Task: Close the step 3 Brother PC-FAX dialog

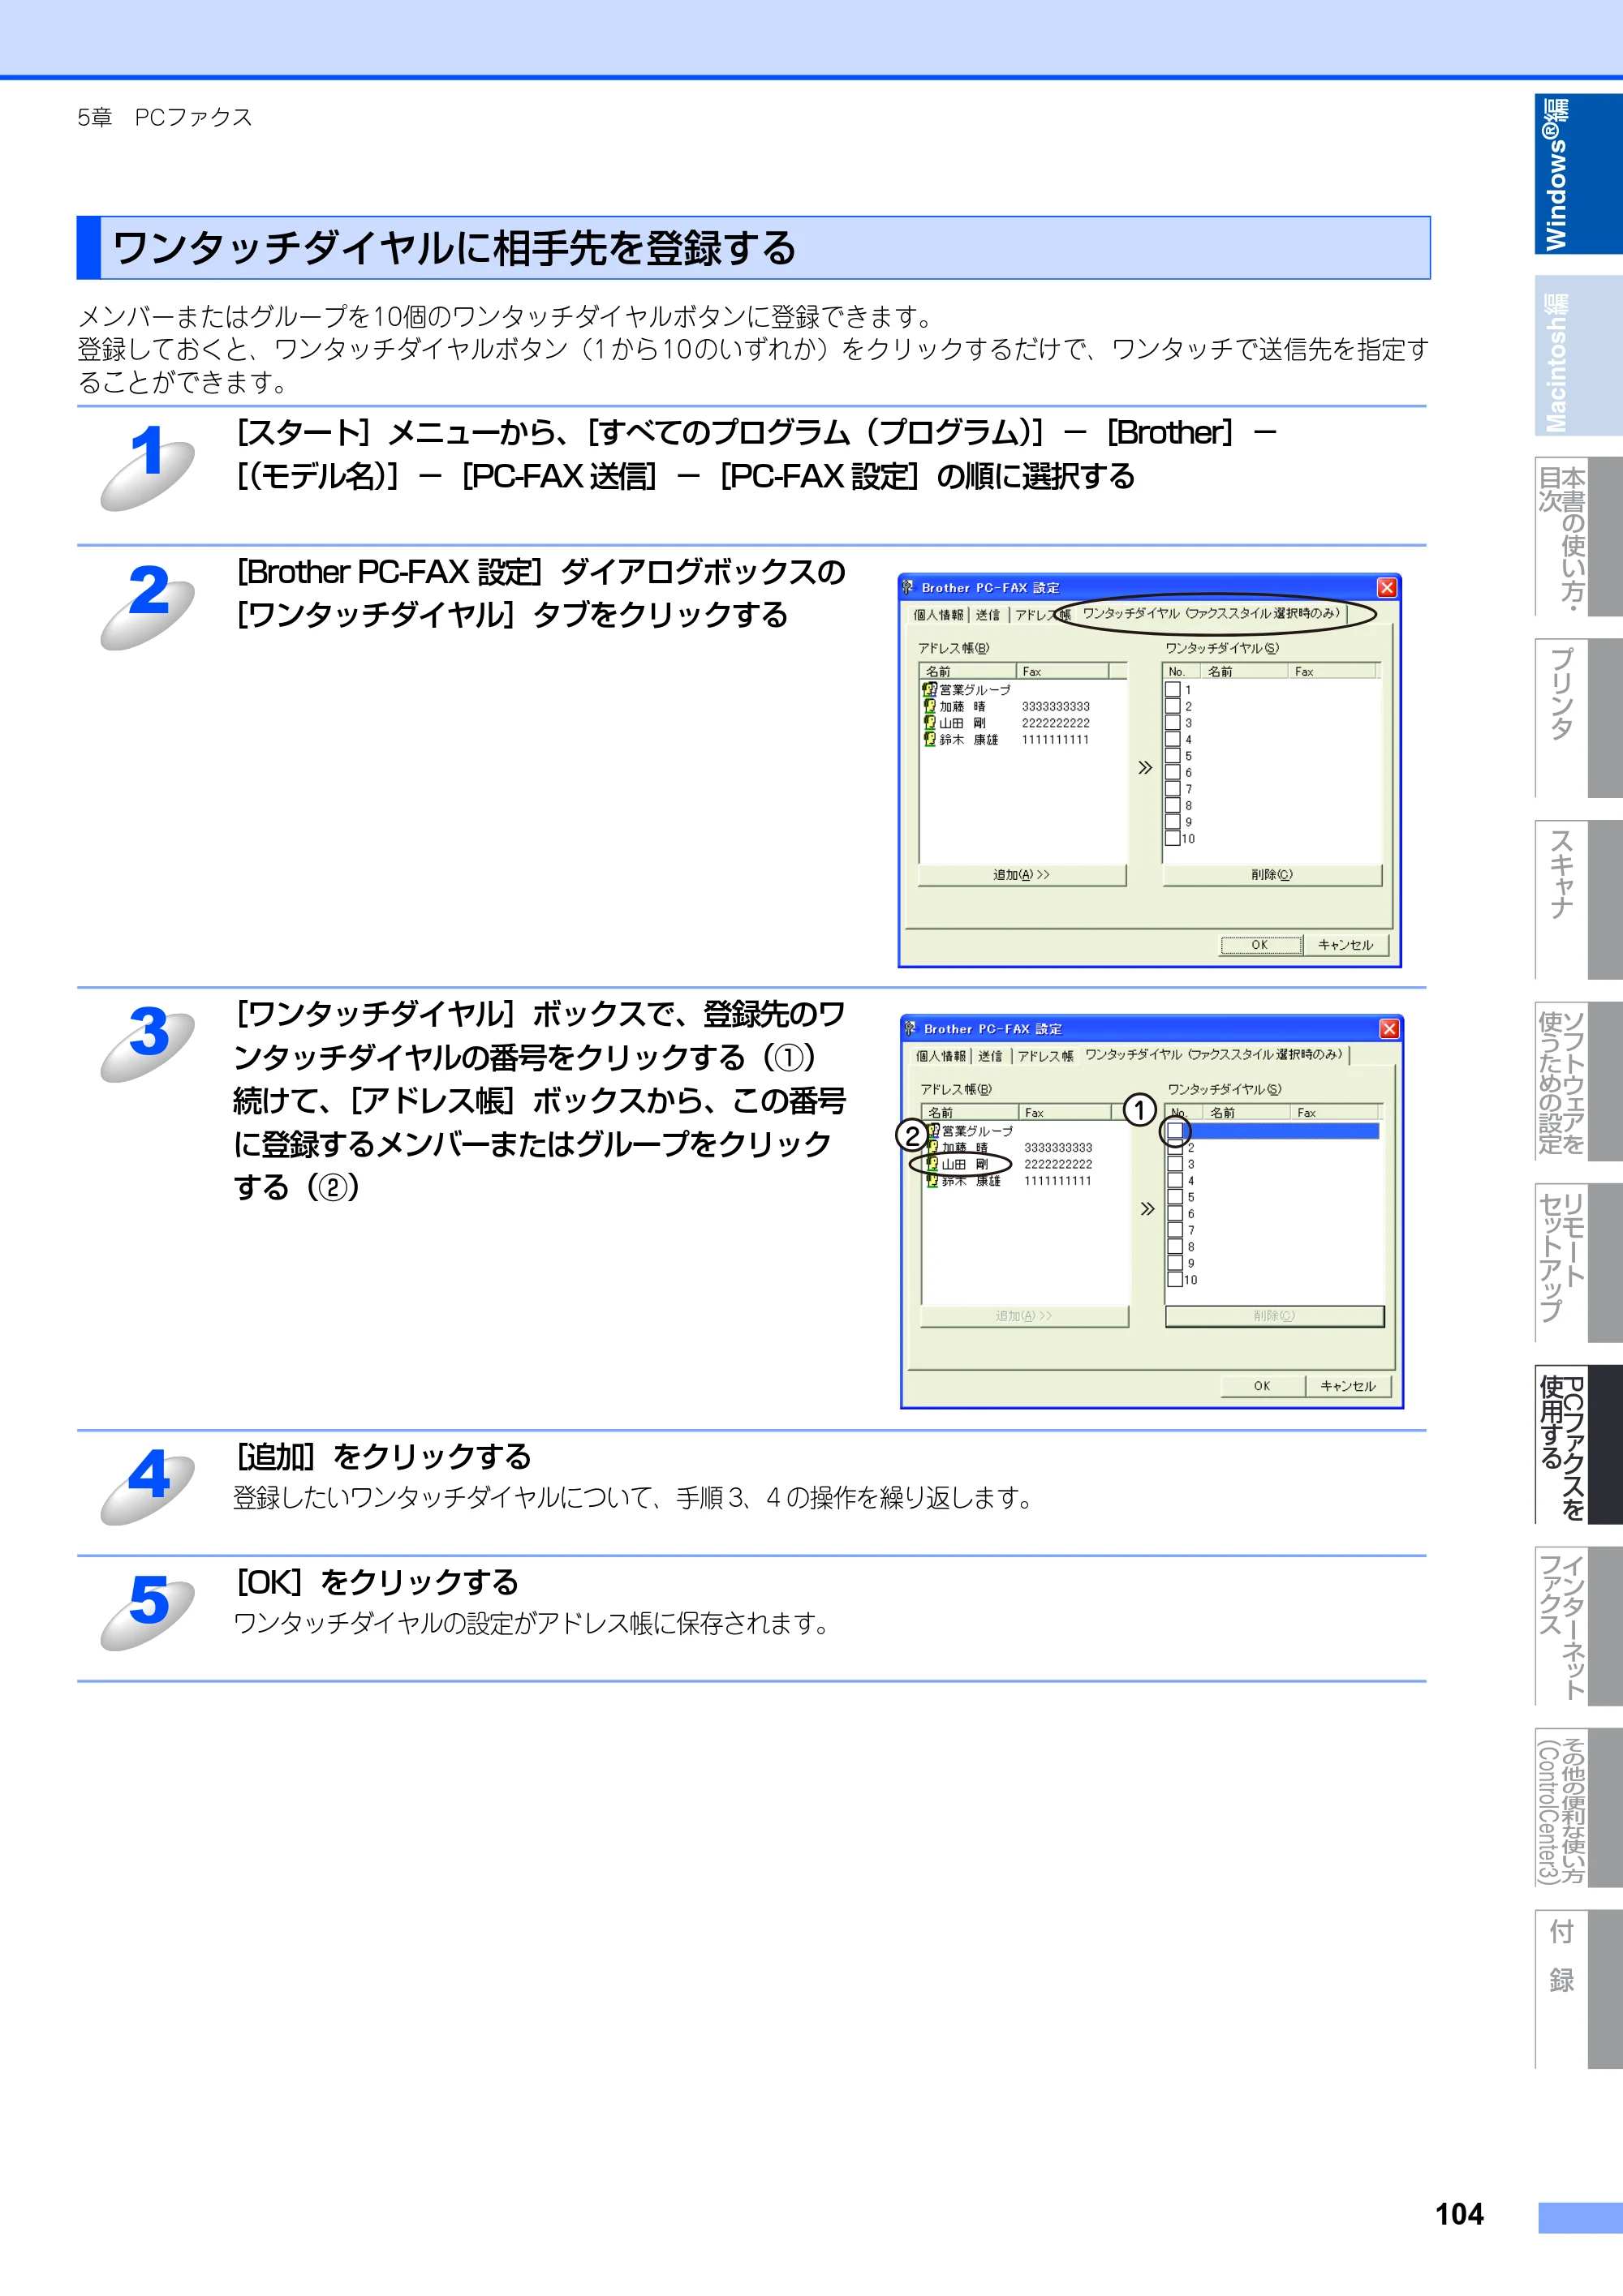Action: pos(1388,1028)
